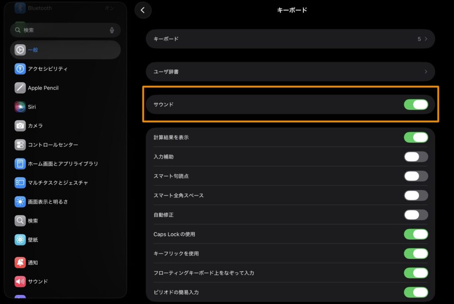Open Siri settings icon
The height and width of the screenshot is (304, 454).
click(x=20, y=107)
